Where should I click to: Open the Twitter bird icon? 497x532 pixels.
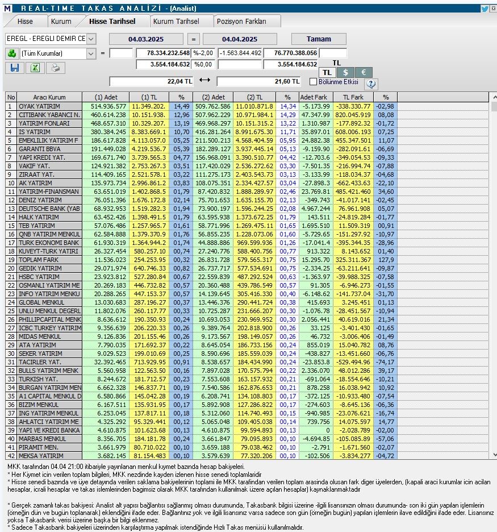tap(485, 9)
